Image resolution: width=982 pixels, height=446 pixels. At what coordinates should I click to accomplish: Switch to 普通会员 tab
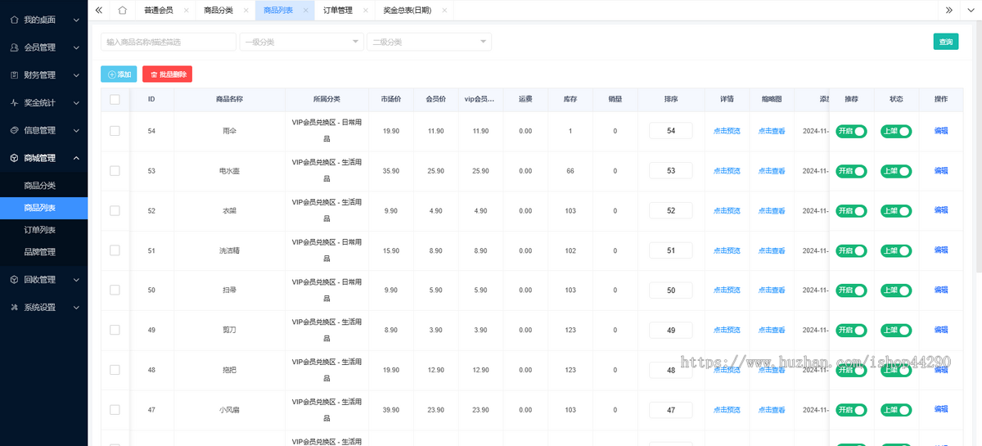pyautogui.click(x=158, y=11)
